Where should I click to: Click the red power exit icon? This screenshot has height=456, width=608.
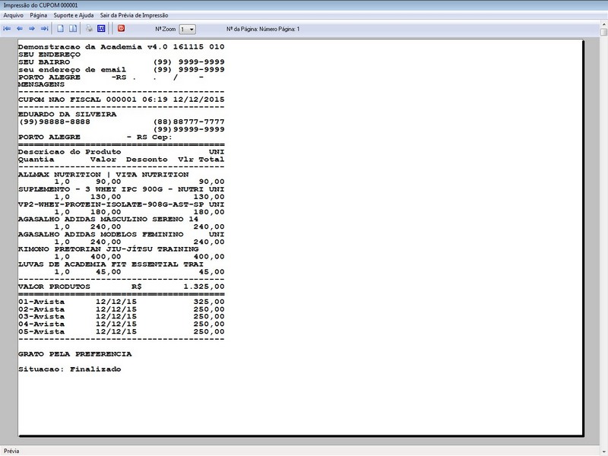[x=121, y=28]
